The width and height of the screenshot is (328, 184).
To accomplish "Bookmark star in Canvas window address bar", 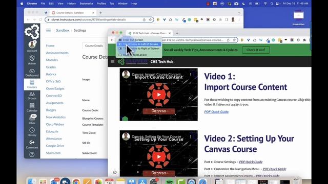I will point(150,19).
